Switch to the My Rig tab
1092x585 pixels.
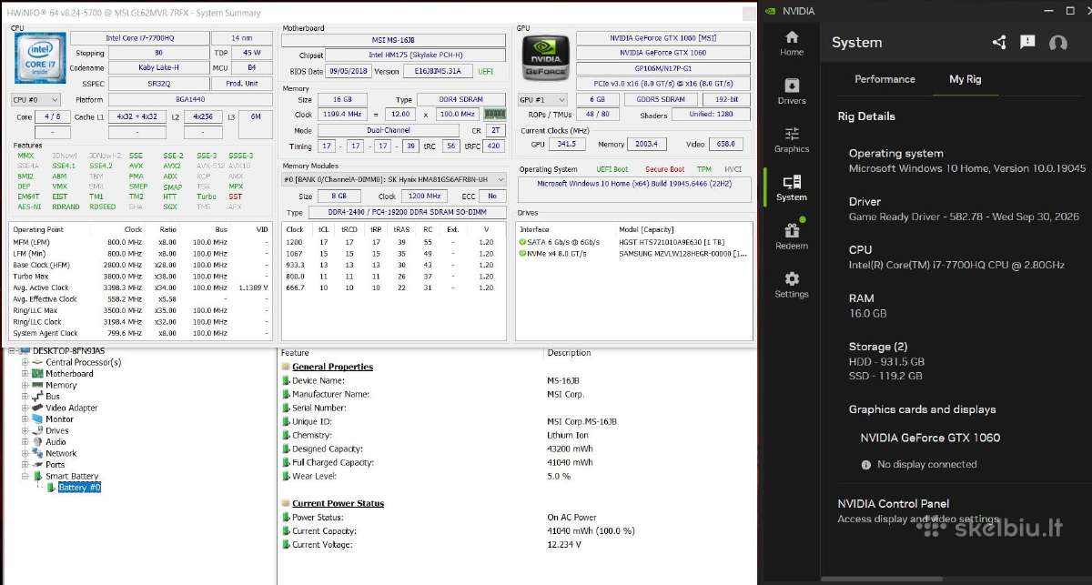tap(965, 79)
